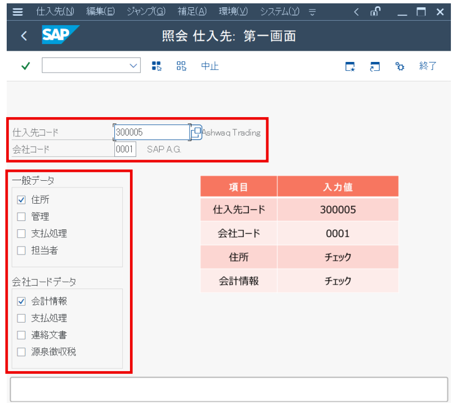Click the 会社コード input field
The width and height of the screenshot is (452, 404).
pyautogui.click(x=125, y=149)
